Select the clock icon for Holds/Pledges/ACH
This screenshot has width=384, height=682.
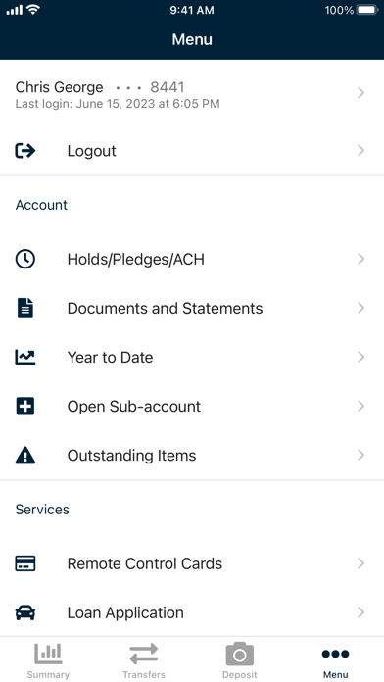pos(25,259)
